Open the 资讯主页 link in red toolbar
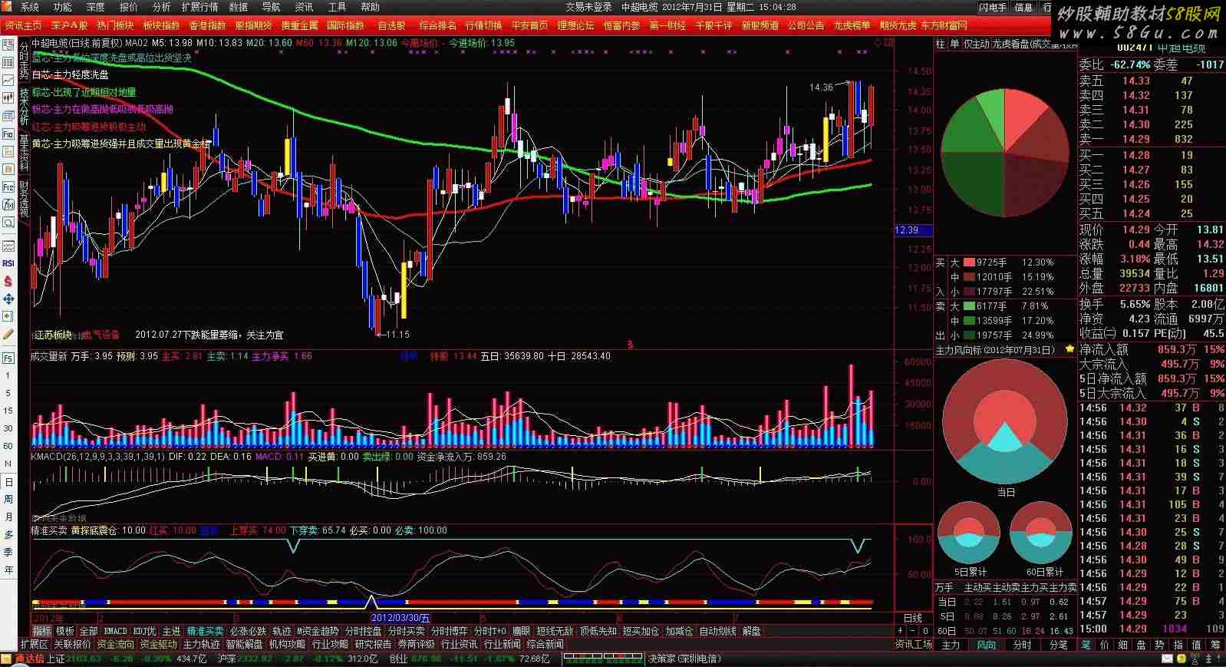This screenshot has width=1226, height=667. pos(24,25)
